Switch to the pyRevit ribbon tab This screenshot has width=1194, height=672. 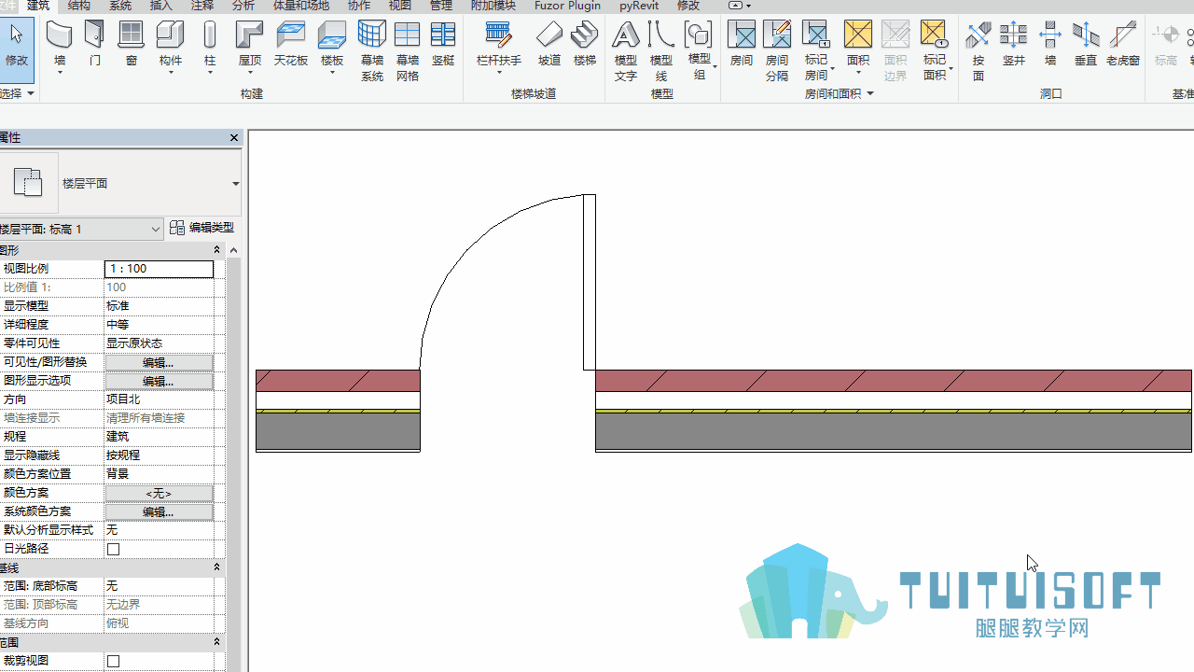pyautogui.click(x=639, y=6)
